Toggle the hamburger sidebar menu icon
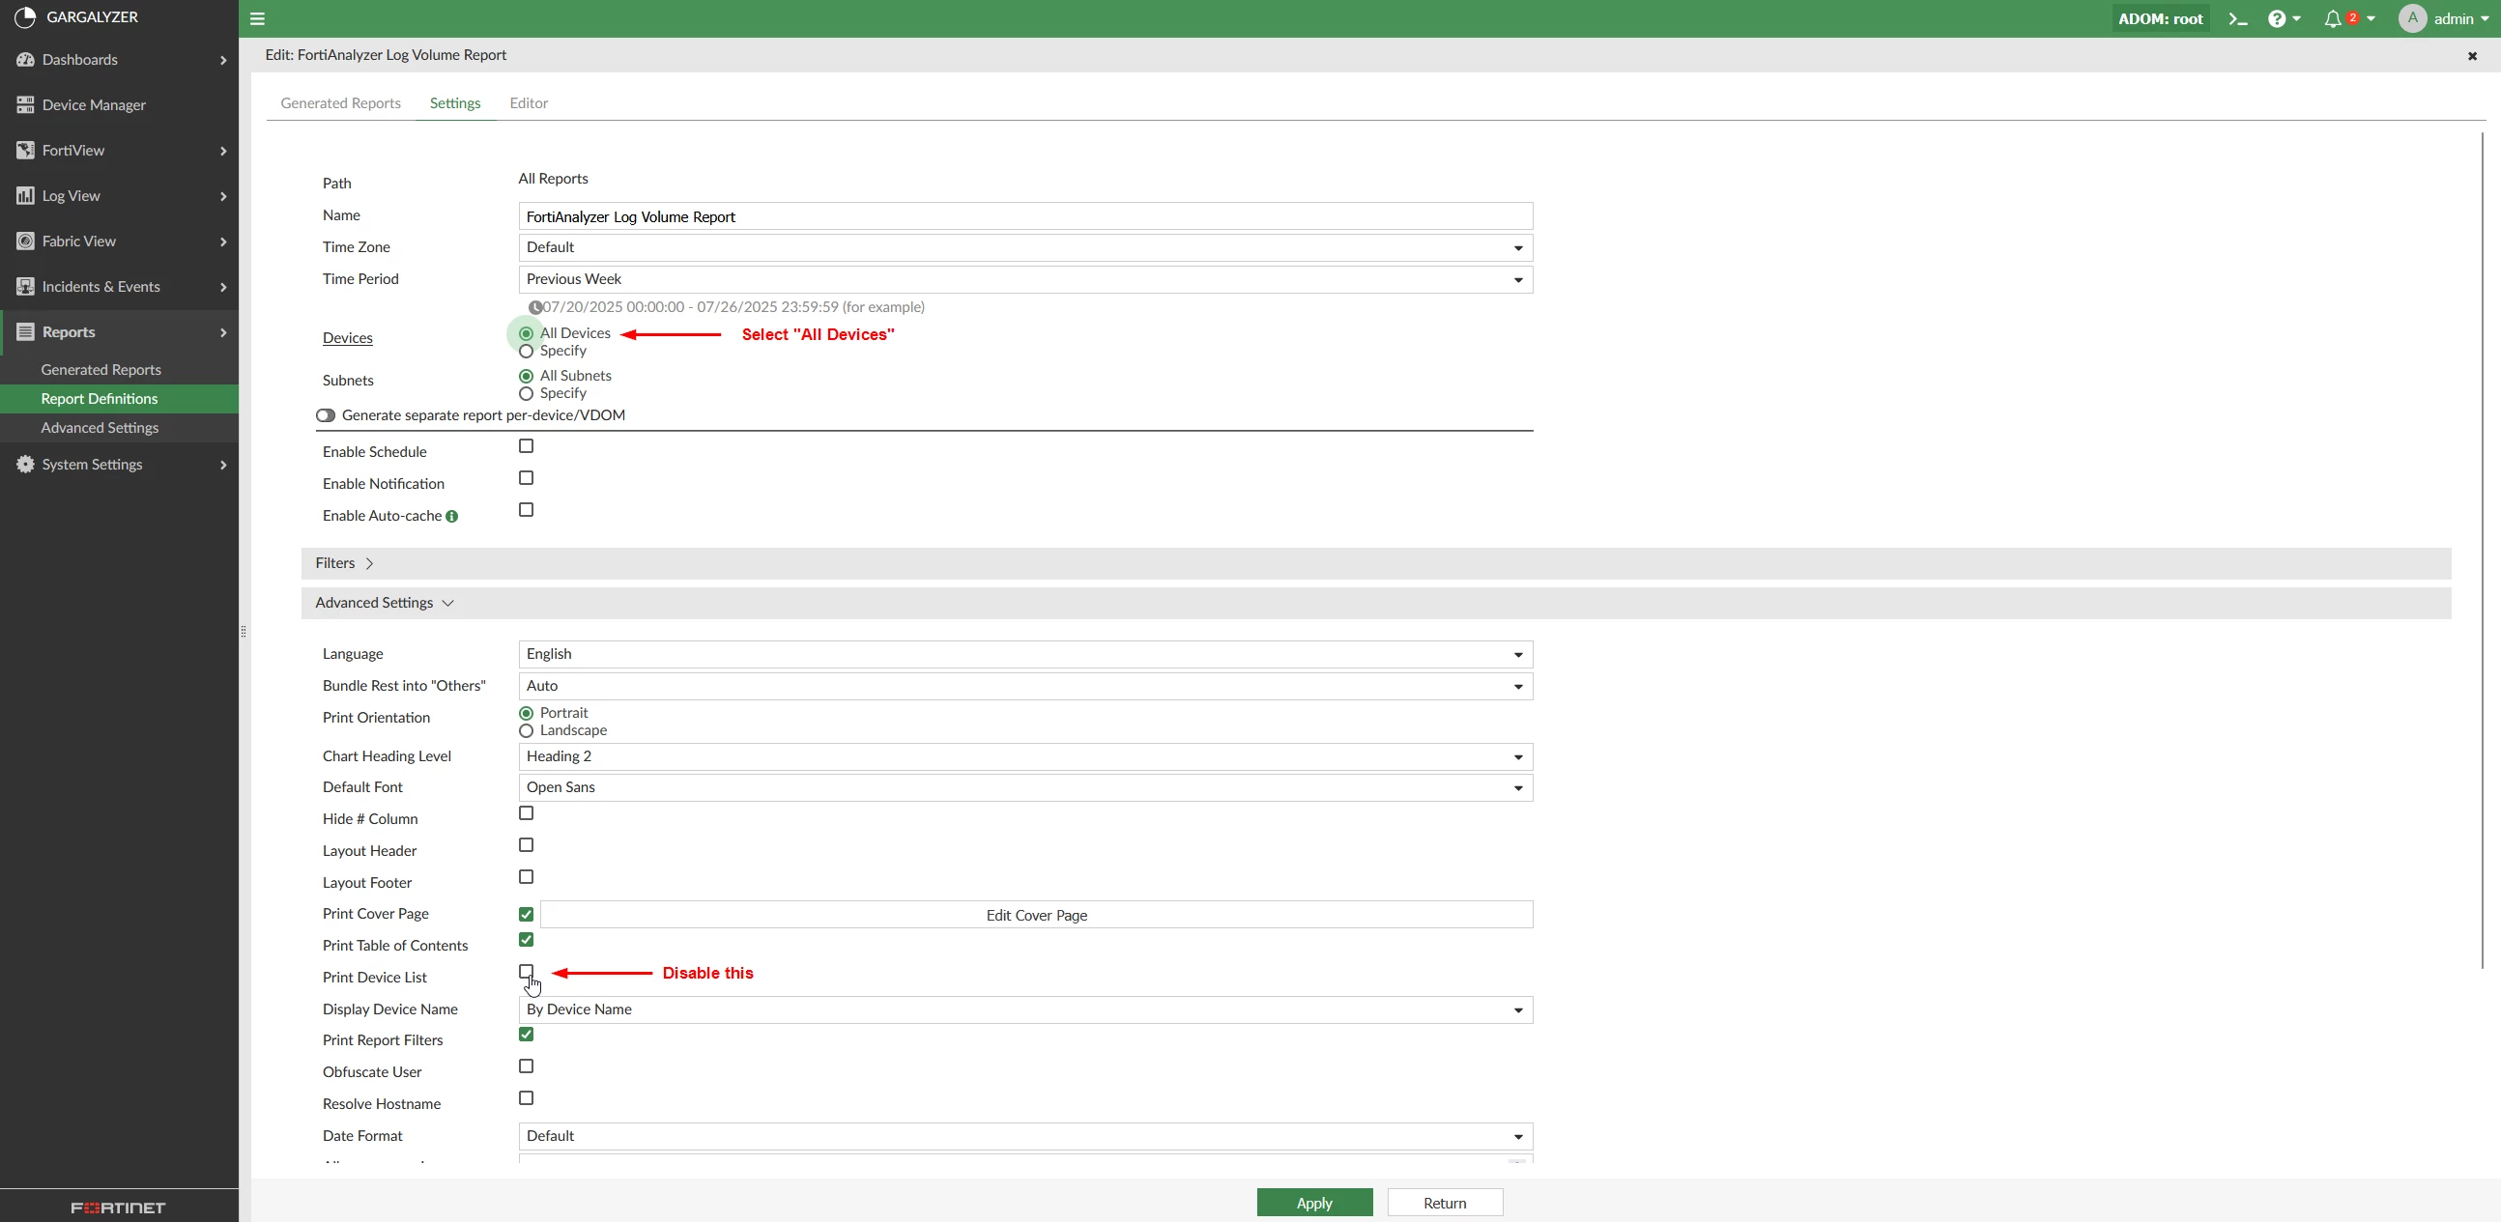The image size is (2501, 1222). click(x=257, y=18)
